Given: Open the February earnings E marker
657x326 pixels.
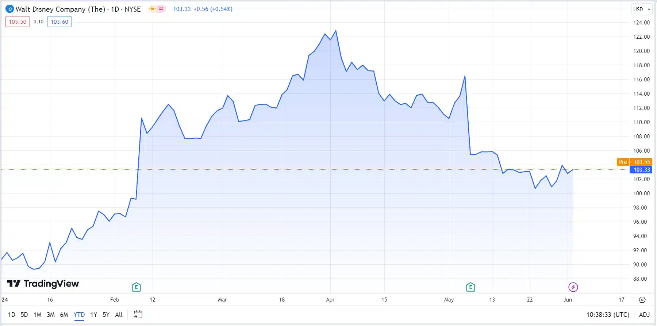Looking at the screenshot, I should click(x=136, y=287).
